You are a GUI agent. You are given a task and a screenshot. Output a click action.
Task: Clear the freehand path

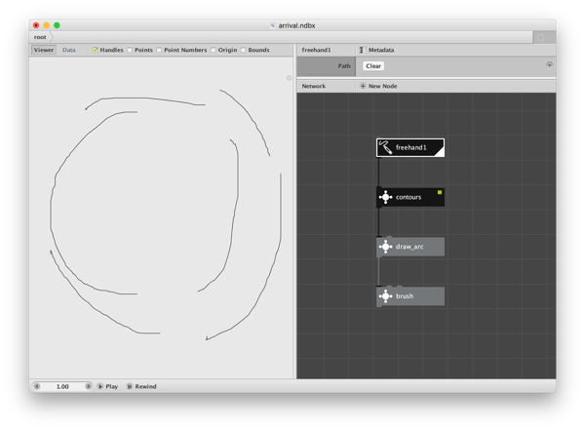coord(373,66)
